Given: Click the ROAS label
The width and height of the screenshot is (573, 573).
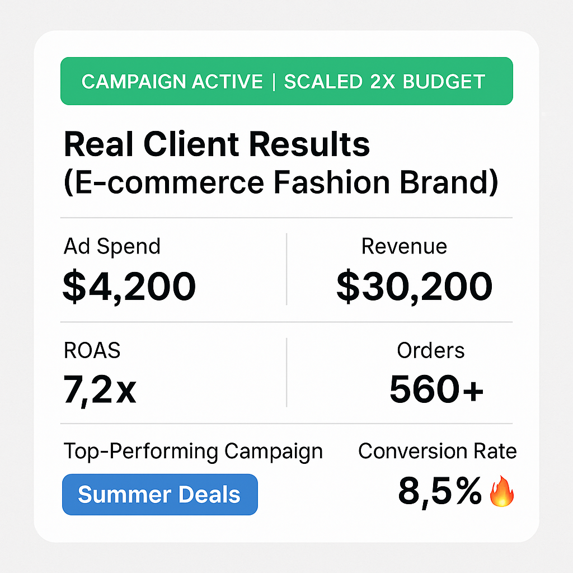Looking at the screenshot, I should (92, 350).
